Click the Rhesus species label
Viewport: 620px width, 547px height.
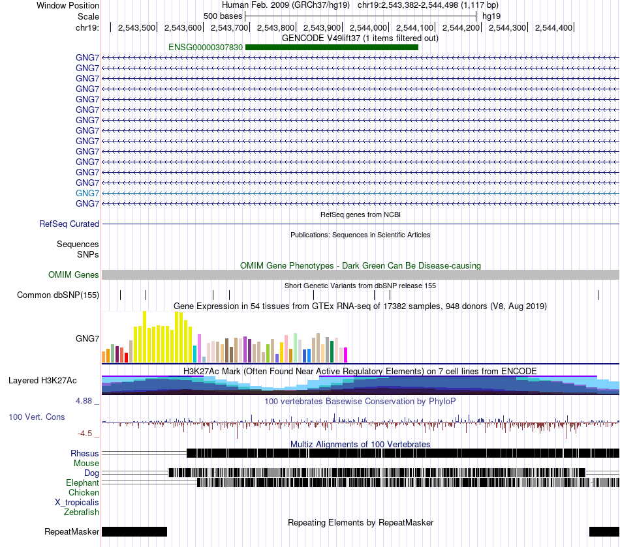pos(85,453)
